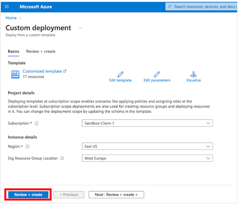Click the East US region value
239x206 pixels.
coord(91,146)
